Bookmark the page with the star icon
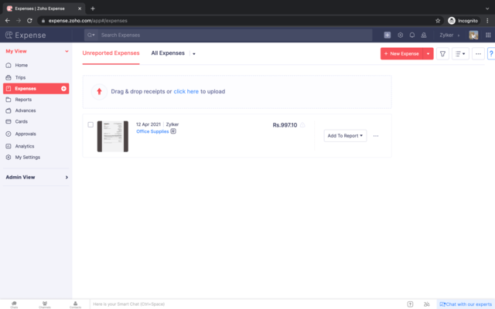The width and height of the screenshot is (495, 309). [438, 21]
